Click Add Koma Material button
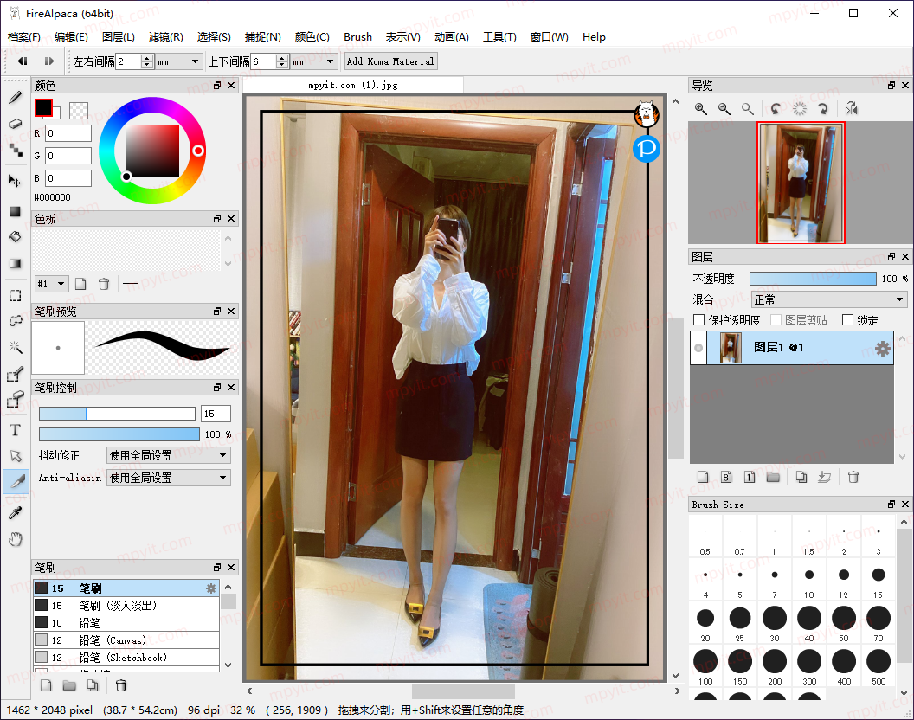This screenshot has height=720, width=914. (390, 61)
